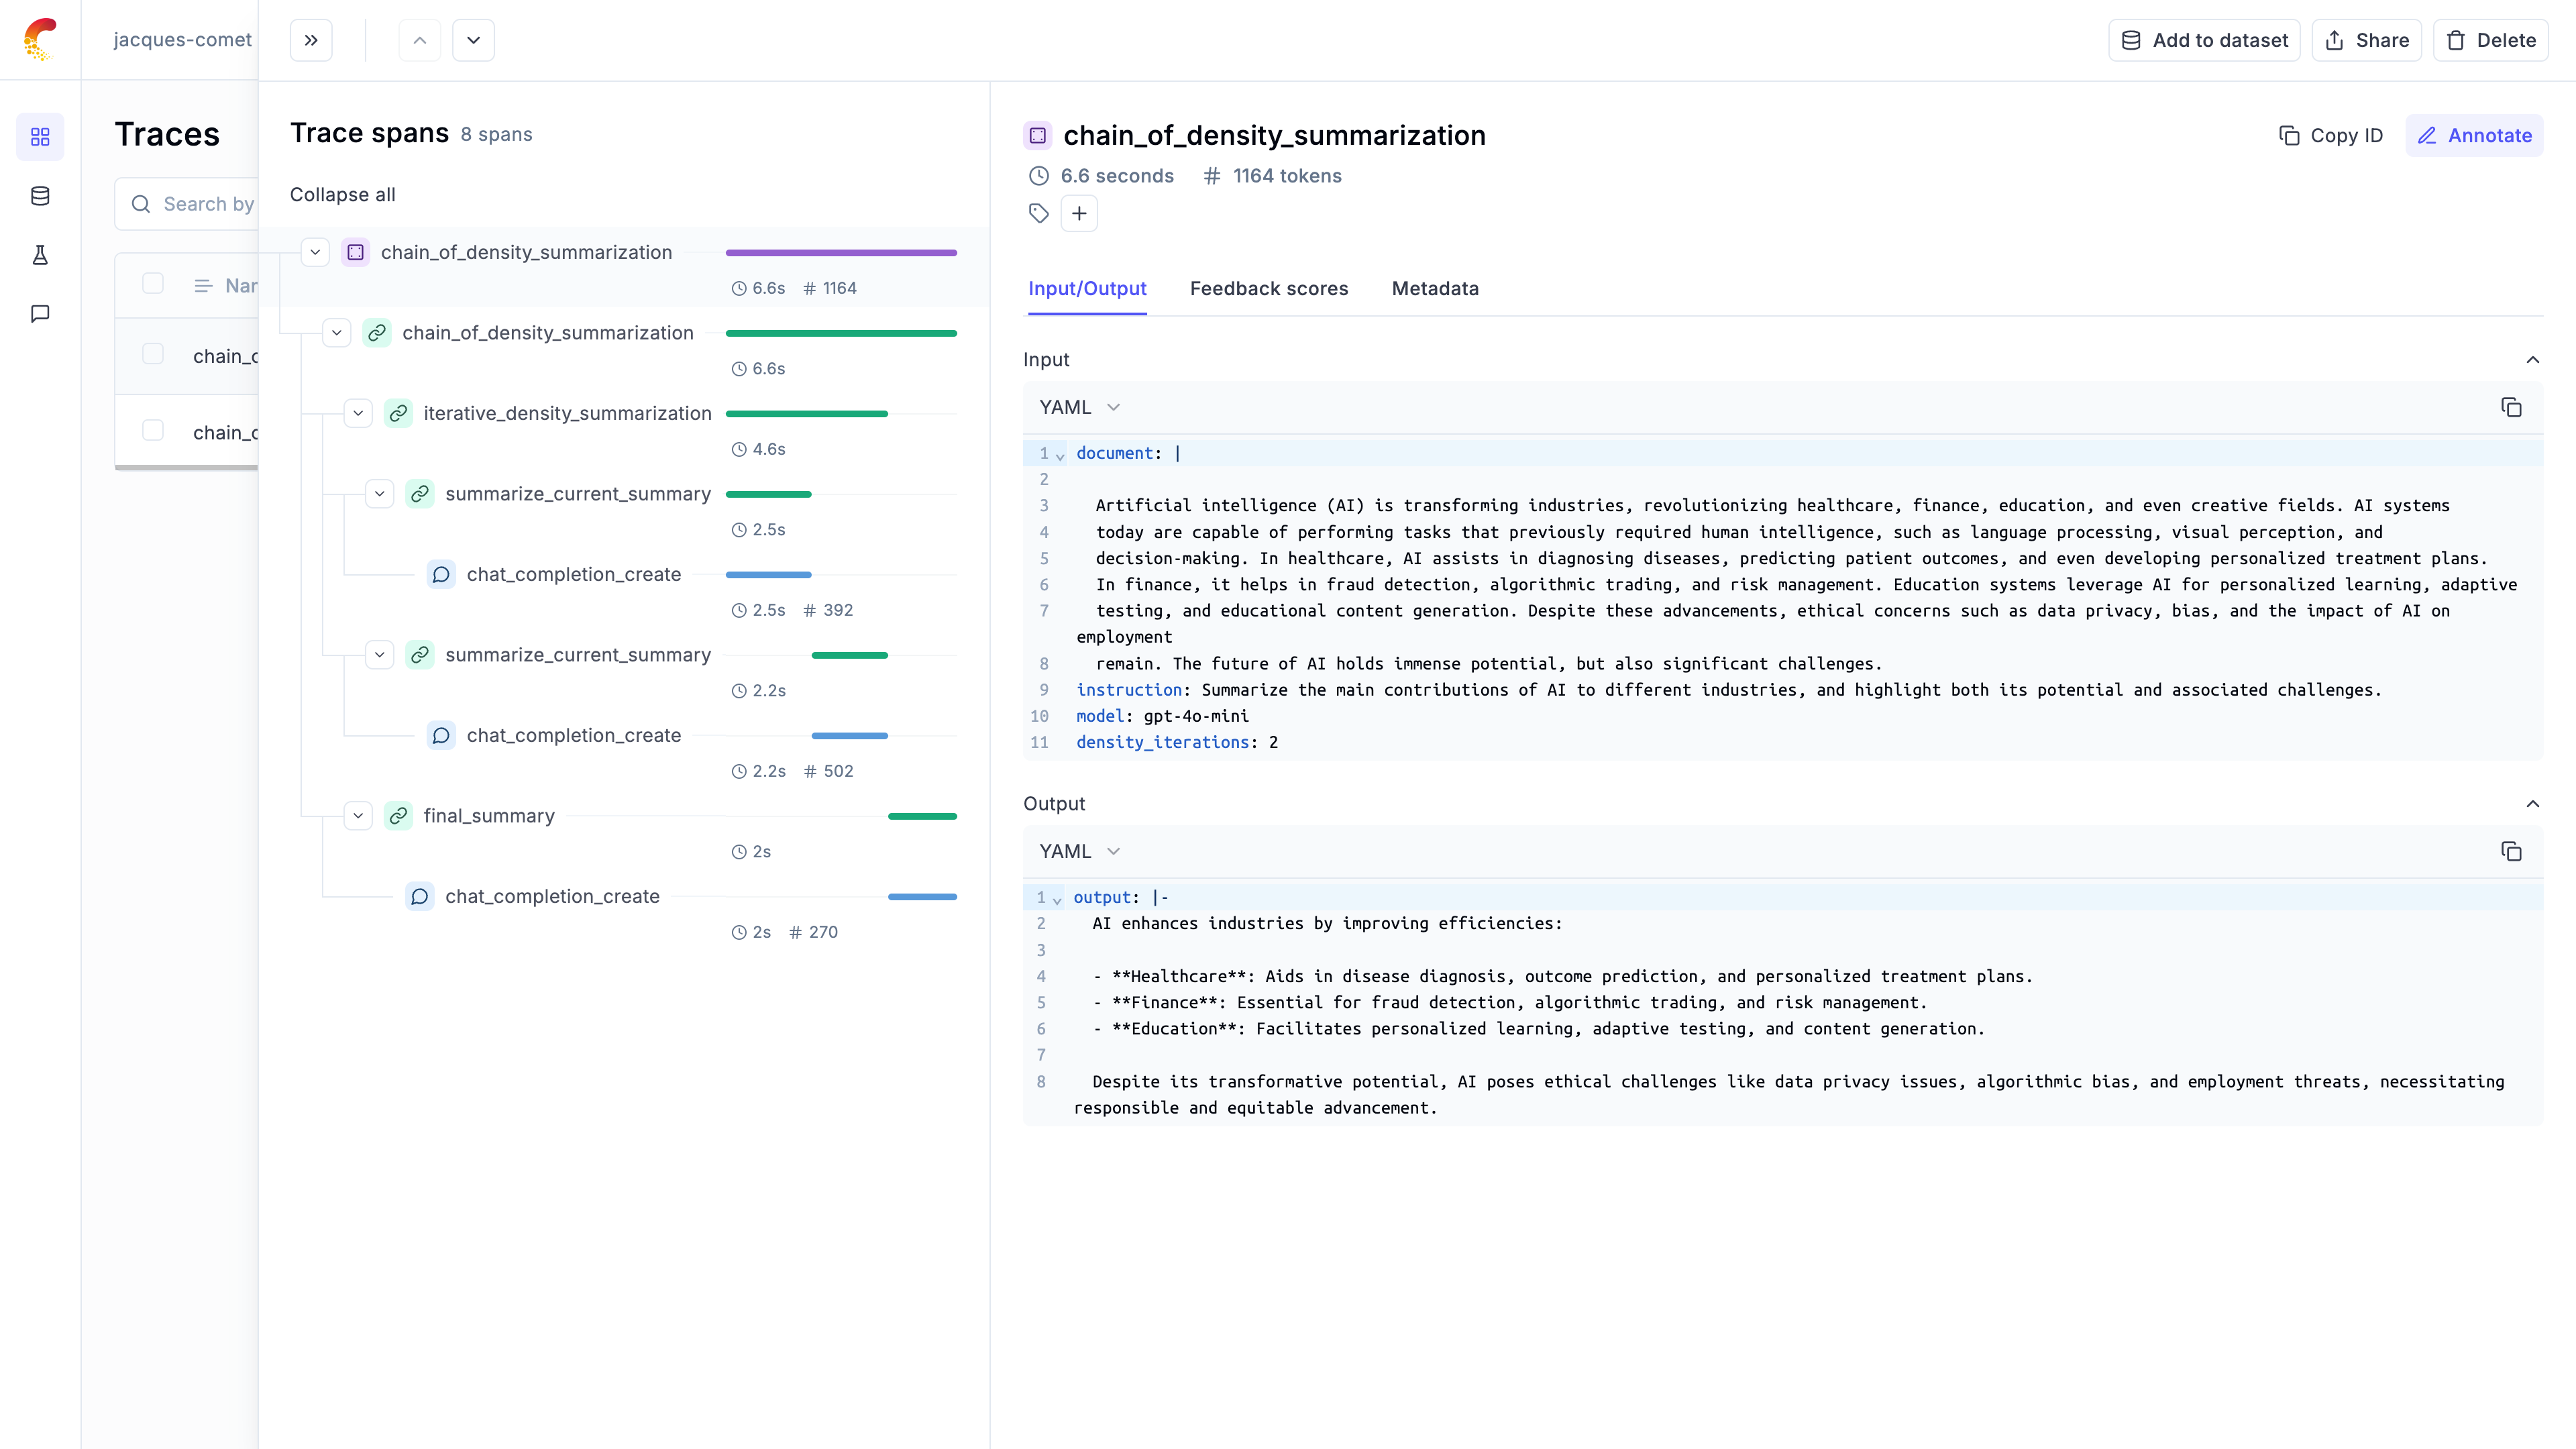
Task: Click the Copy ID button
Action: 2330,135
